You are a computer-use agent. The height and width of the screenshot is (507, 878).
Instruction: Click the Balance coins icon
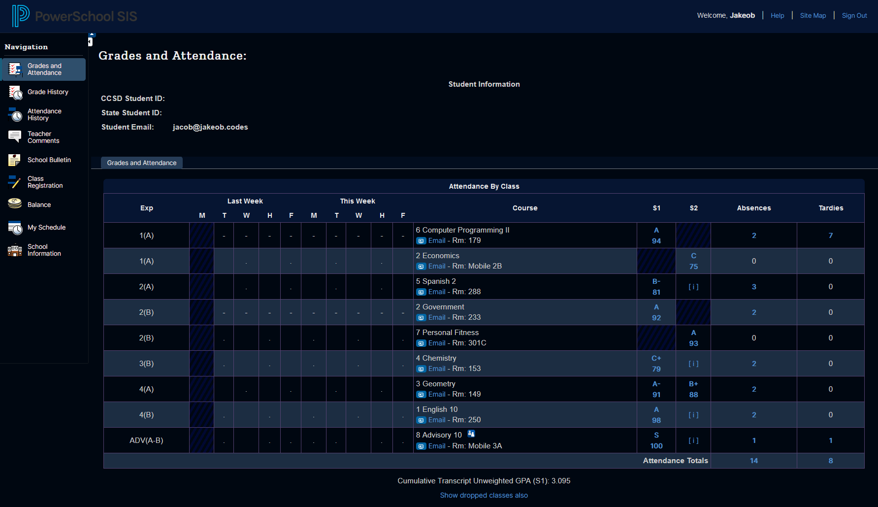tap(15, 203)
